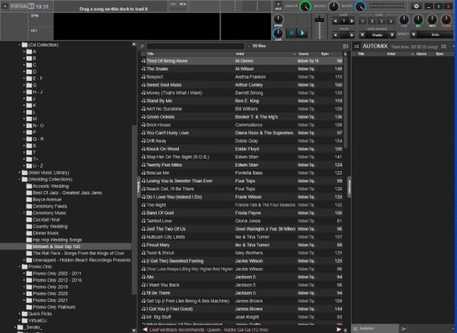Viewport: 457px width, 333px height.
Task: Open the Video Source left dropdown arrow
Action: (x=362, y=35)
